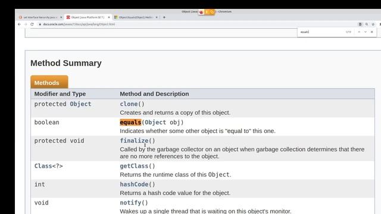Close the Object (Java Platform SE 7) tab

[108, 17]
